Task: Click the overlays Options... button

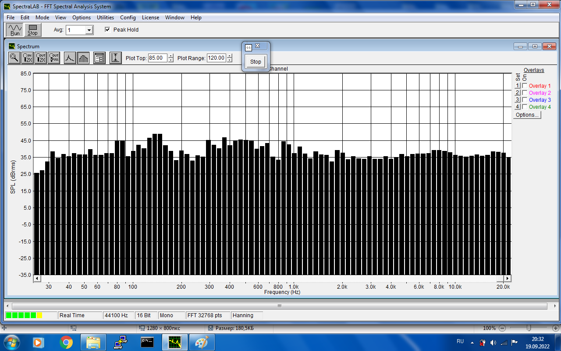Action: pos(527,115)
